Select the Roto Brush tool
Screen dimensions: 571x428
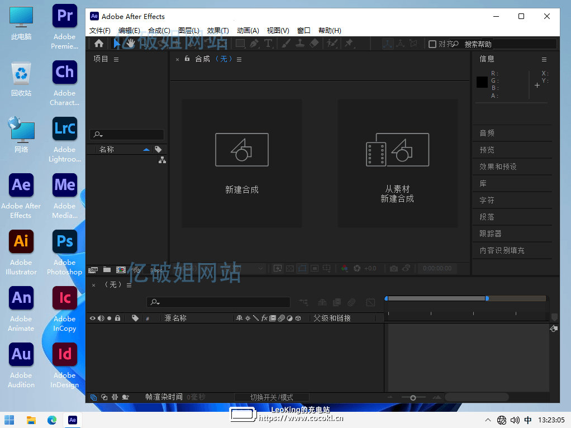(332, 44)
